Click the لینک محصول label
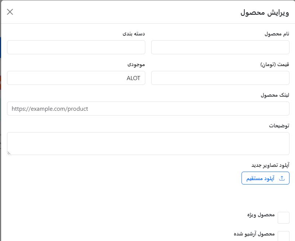Viewport: 295px width, 241px height. click(275, 95)
